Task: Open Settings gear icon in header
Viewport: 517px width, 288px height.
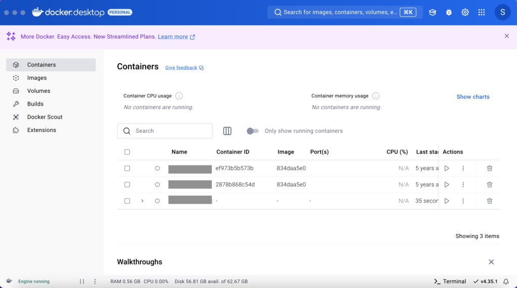Action: (x=465, y=12)
